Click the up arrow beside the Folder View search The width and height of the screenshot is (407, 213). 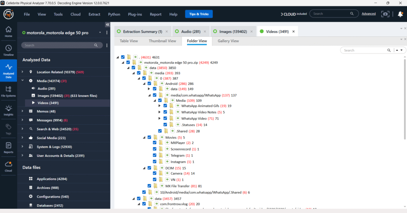[397, 50]
